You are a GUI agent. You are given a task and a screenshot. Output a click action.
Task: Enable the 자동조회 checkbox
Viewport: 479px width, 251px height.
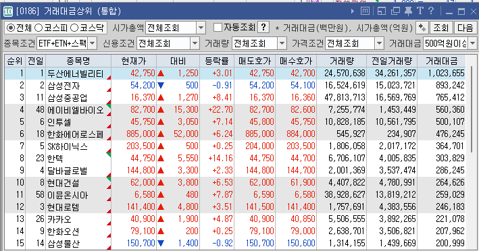(218, 28)
